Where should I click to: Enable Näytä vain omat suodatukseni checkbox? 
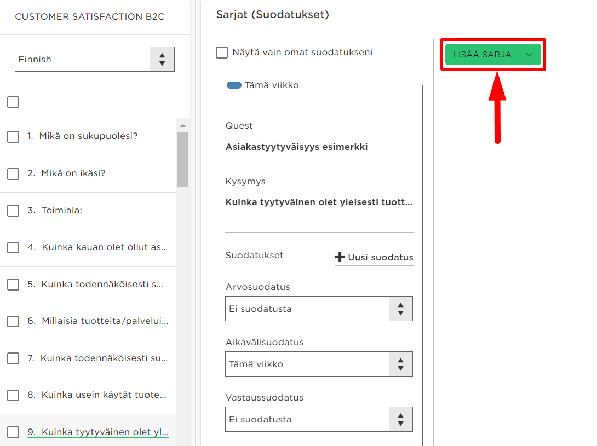(x=222, y=53)
